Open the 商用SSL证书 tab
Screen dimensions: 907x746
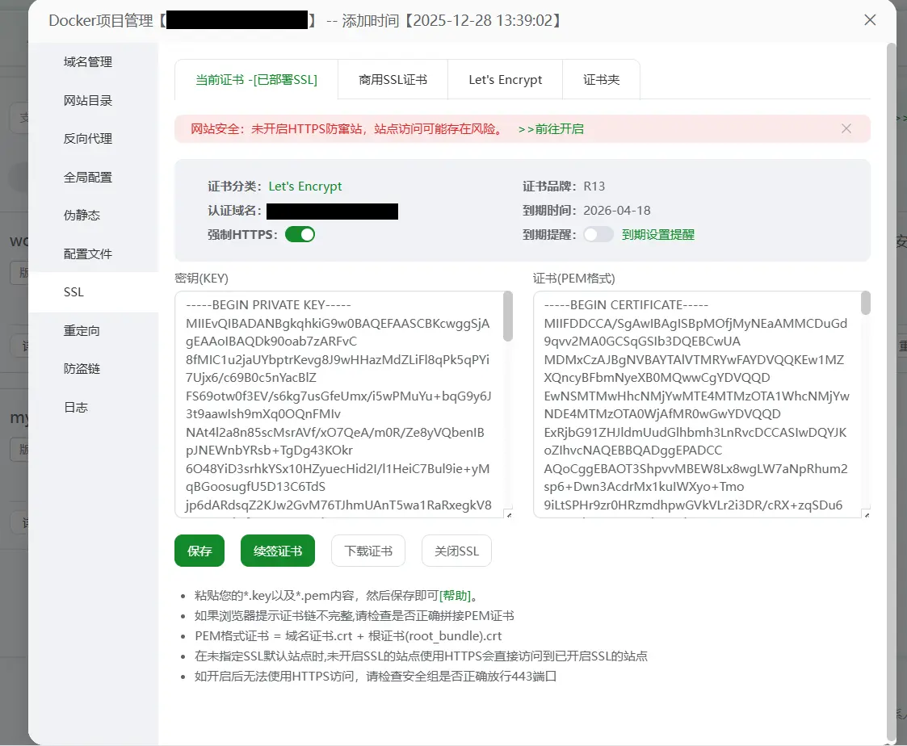[x=393, y=80]
